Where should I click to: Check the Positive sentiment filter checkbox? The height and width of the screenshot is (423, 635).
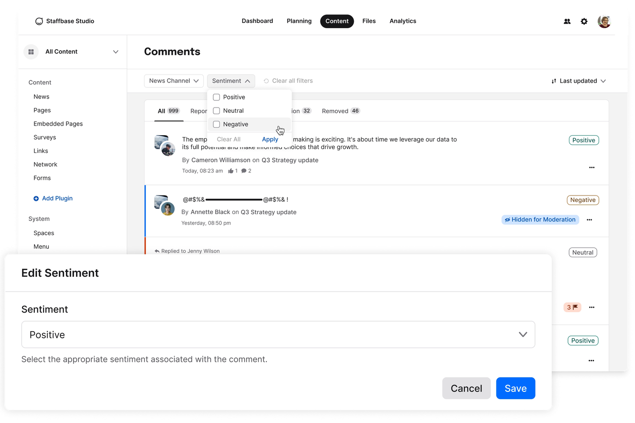pyautogui.click(x=216, y=97)
